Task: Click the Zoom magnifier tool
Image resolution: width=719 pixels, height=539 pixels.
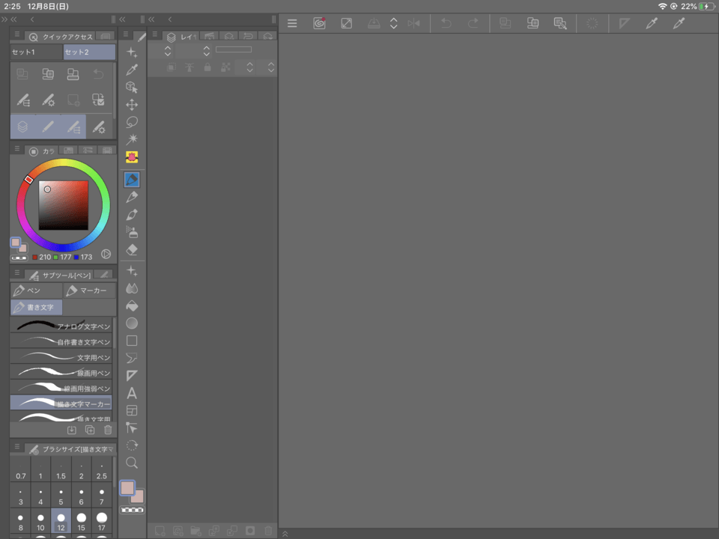Action: (132, 463)
